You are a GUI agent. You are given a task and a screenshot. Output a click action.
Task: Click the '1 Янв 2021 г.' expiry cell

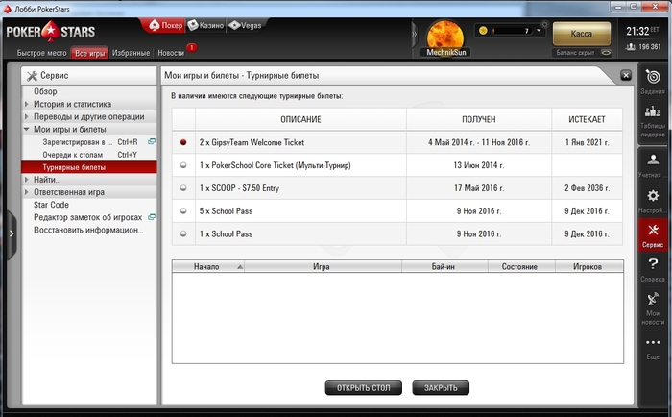[x=587, y=142]
